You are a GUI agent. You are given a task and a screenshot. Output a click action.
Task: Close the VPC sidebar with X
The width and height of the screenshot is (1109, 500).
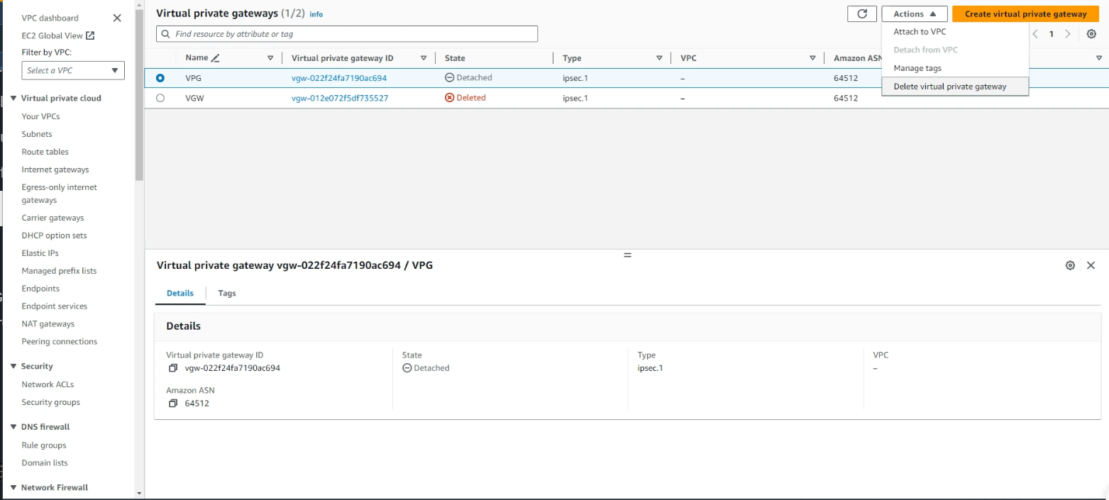[x=118, y=18]
